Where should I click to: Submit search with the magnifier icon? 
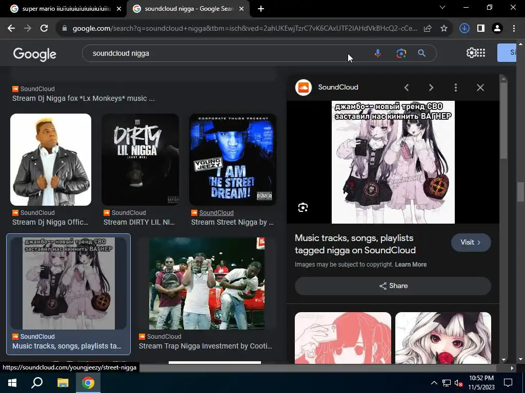coord(422,53)
